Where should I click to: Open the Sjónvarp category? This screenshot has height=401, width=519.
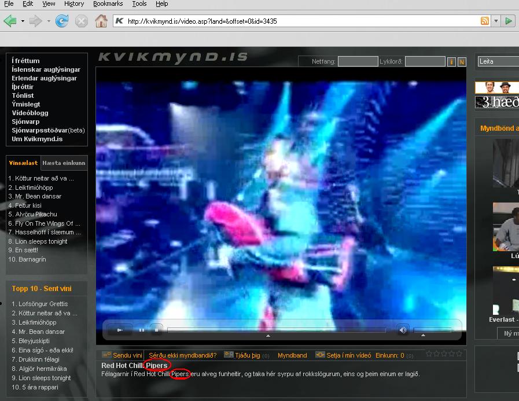pyautogui.click(x=25, y=122)
